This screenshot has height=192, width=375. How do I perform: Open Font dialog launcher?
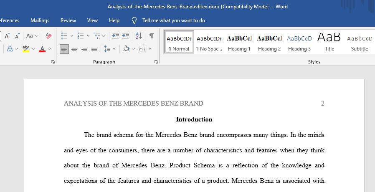(x=53, y=62)
